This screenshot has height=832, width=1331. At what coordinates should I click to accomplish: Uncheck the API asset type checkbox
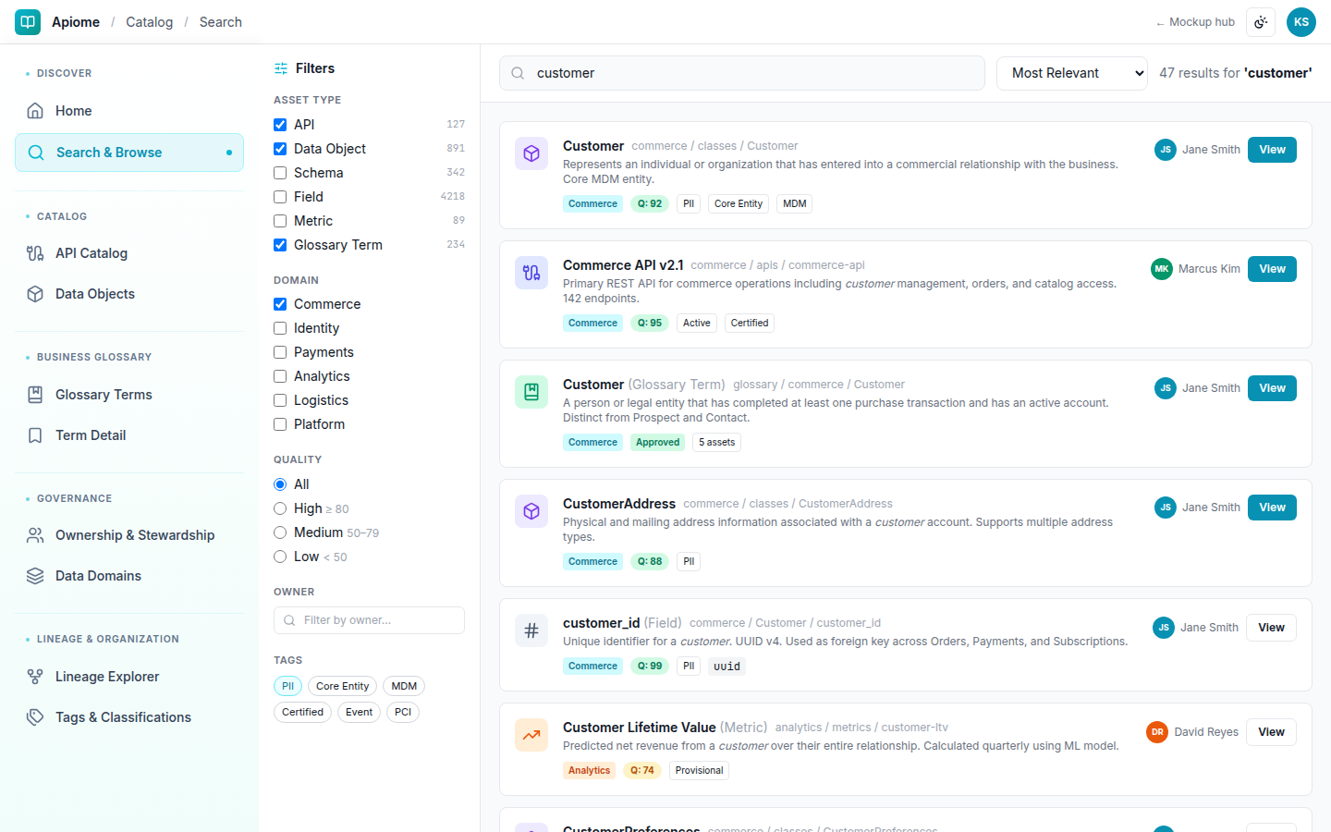(x=280, y=125)
